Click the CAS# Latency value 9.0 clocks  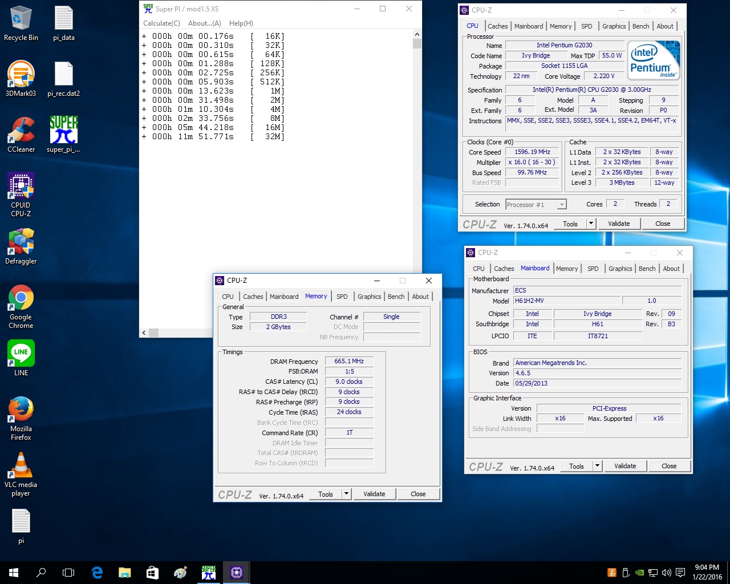(349, 382)
